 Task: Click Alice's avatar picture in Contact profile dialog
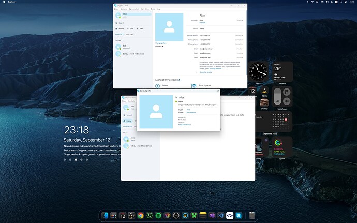tap(156, 112)
